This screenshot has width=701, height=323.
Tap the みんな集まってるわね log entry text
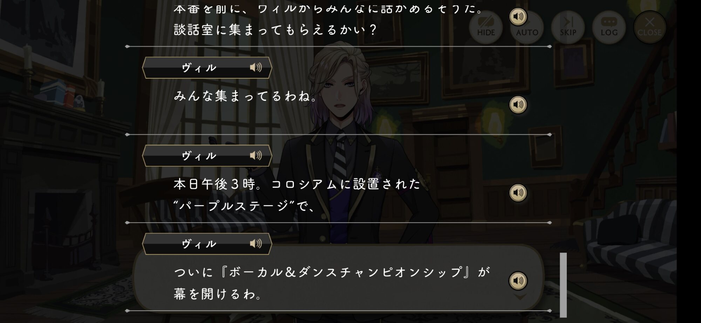coord(245,96)
